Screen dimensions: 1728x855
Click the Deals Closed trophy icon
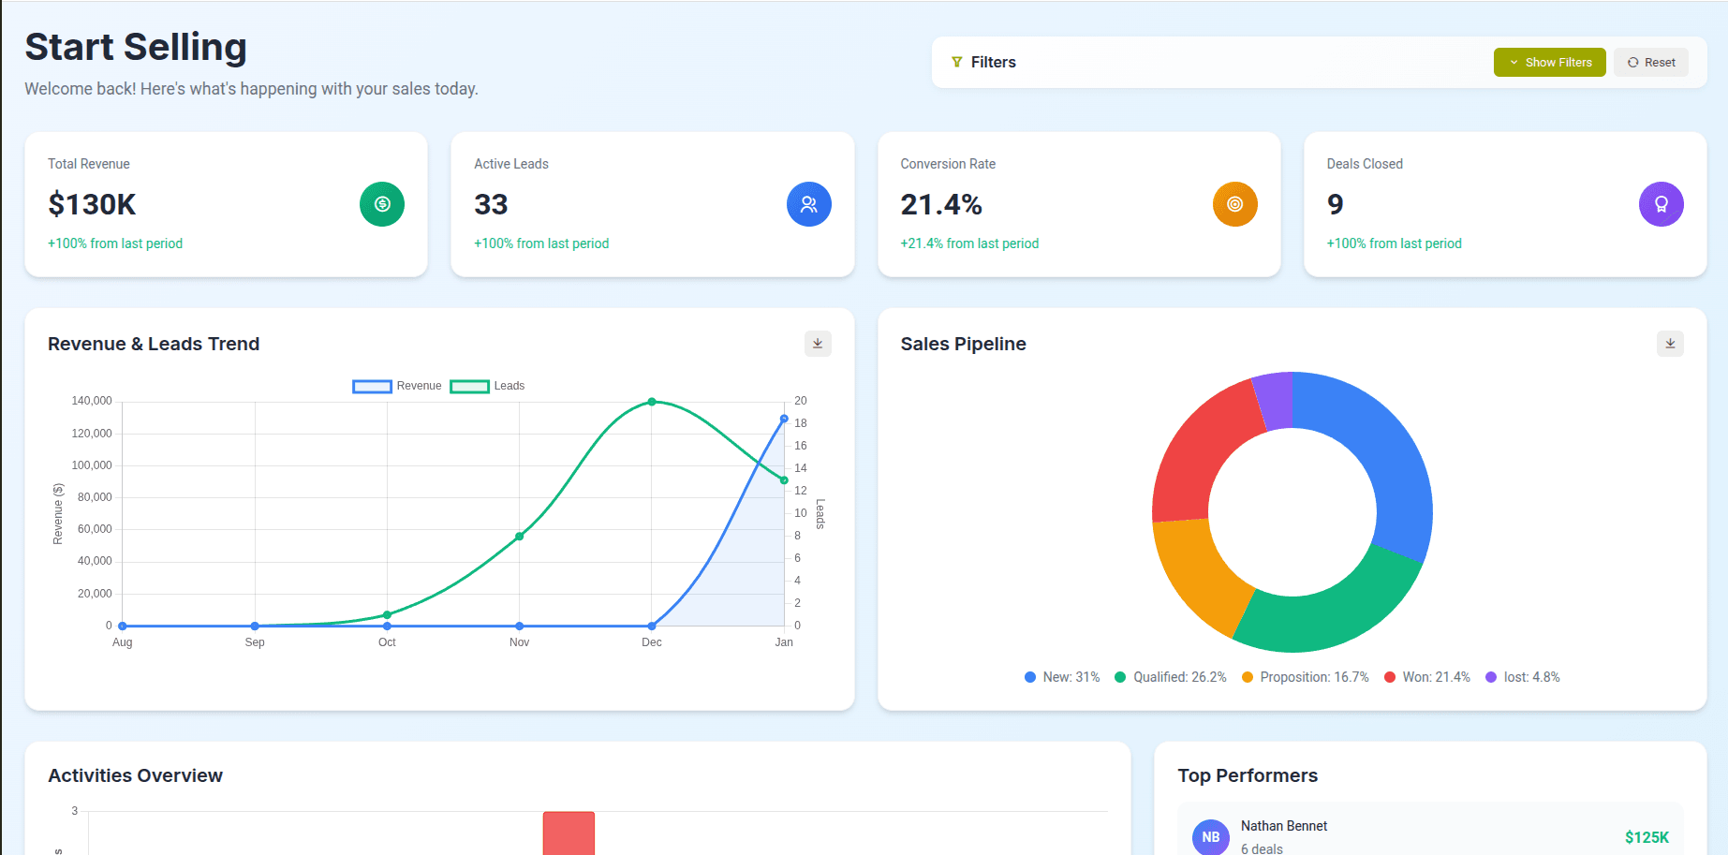pyautogui.click(x=1662, y=204)
